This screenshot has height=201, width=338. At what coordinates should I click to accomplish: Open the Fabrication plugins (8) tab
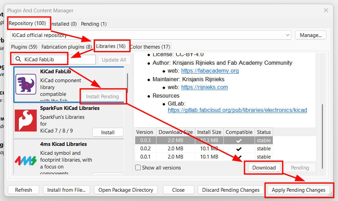tap(66, 47)
